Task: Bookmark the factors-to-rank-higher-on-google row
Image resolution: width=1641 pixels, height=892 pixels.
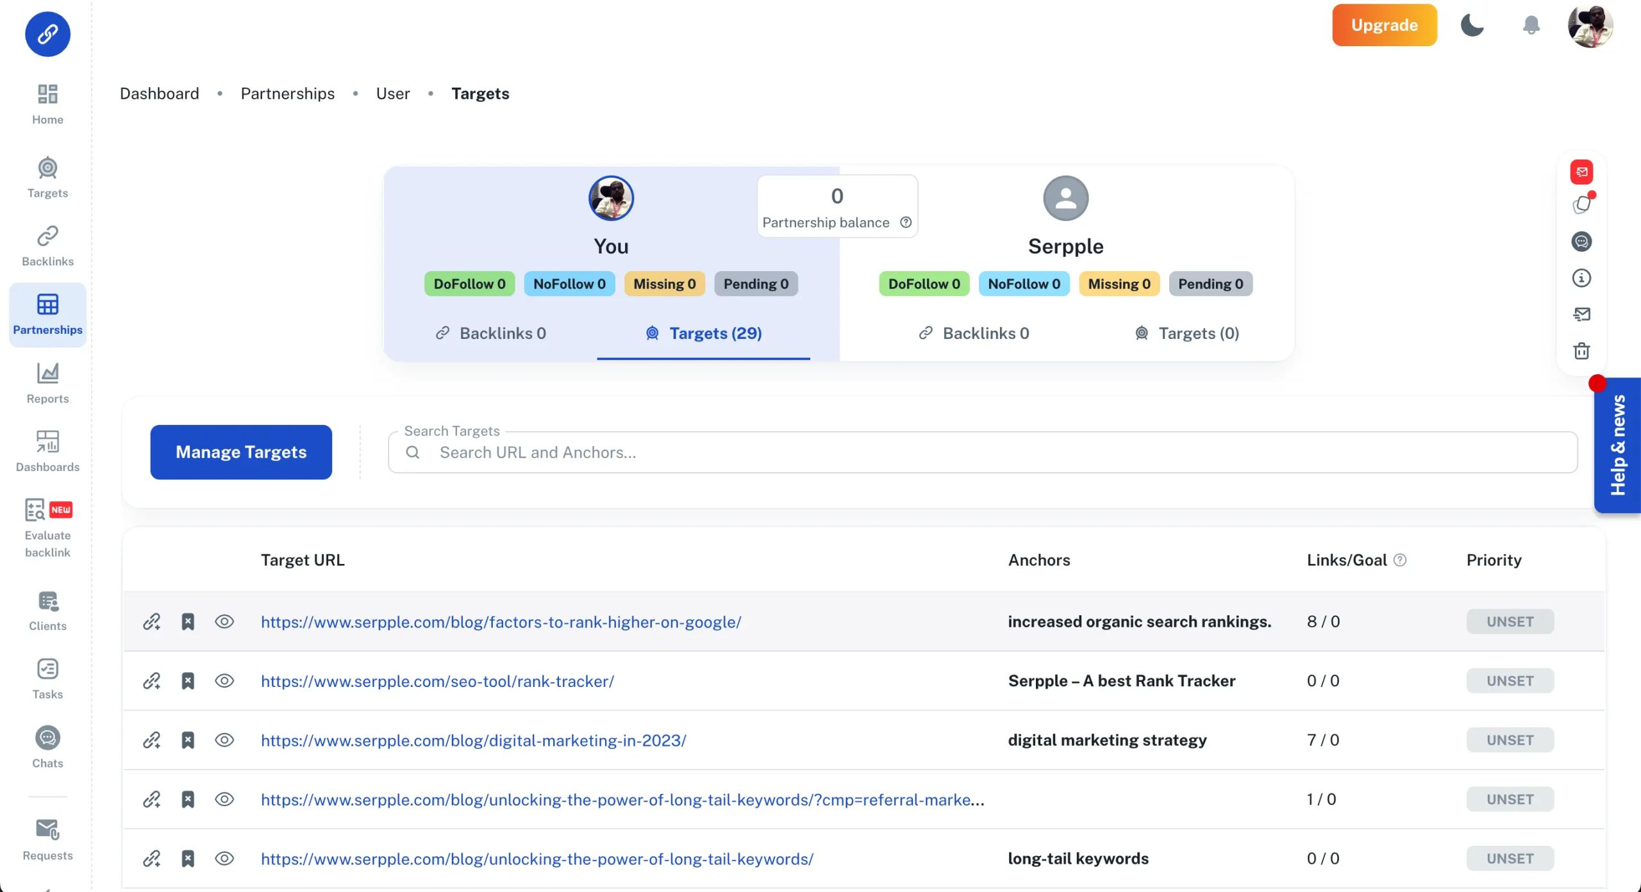Action: pos(188,622)
